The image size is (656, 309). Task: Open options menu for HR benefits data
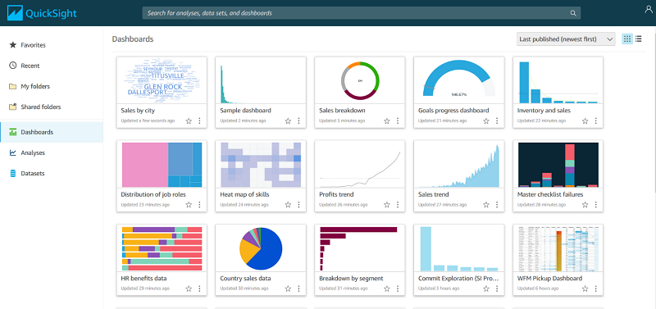199,289
